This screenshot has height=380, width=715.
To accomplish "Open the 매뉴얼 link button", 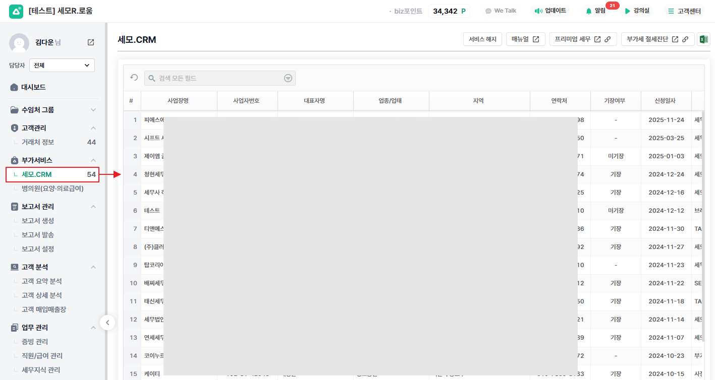I will pos(525,39).
